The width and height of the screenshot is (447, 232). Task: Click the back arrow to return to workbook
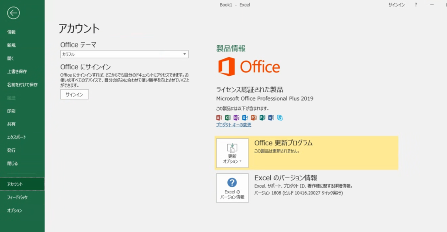14,13
